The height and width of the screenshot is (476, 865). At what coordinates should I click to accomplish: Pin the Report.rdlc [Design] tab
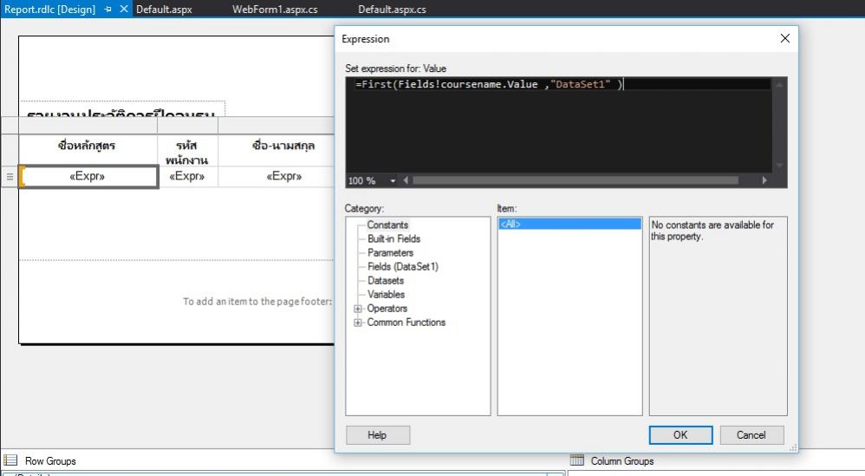tap(107, 10)
